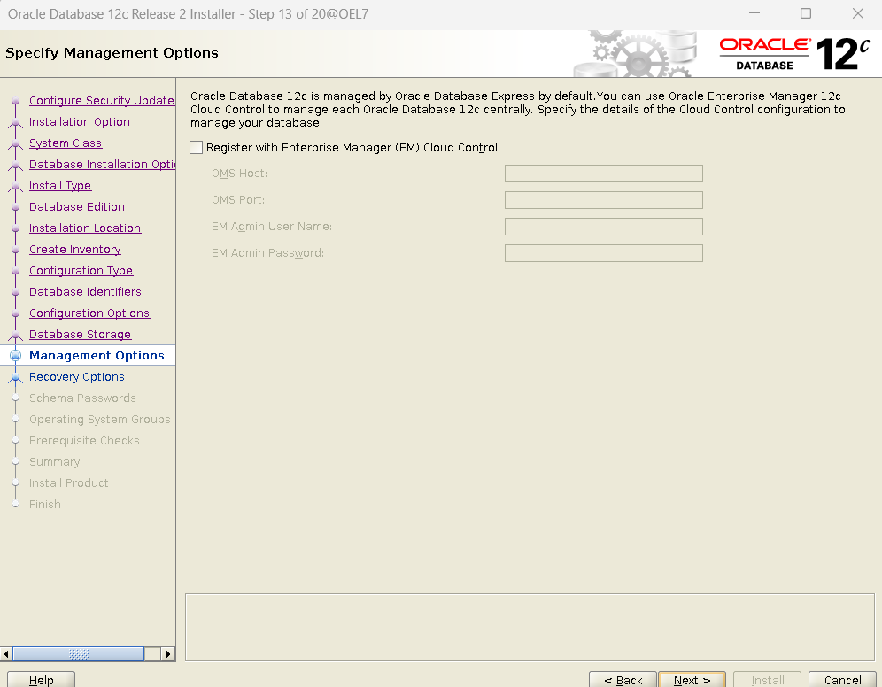Click the Database Identifiers step bullet icon
882x687 pixels.
click(16, 292)
